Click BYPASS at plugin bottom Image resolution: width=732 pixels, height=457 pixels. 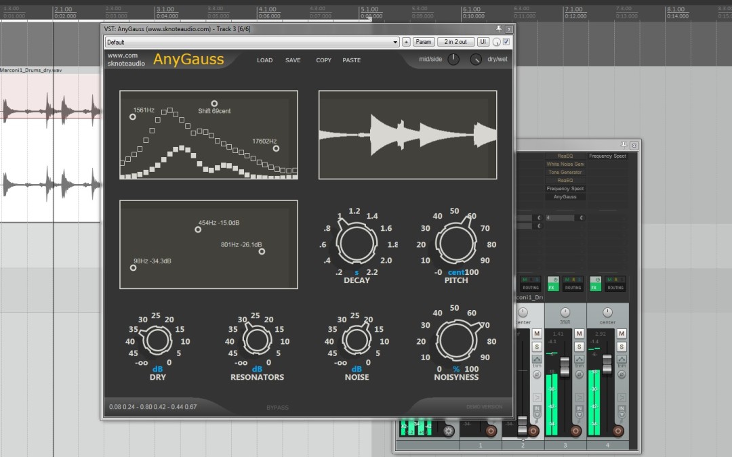[277, 408]
